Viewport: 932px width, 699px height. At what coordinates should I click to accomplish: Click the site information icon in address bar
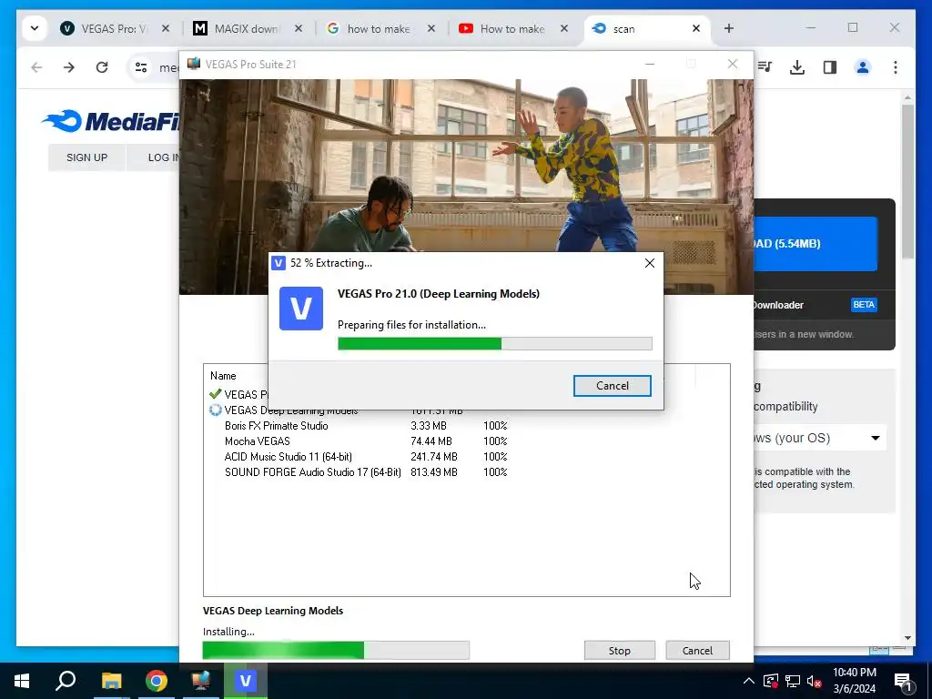[x=141, y=67]
